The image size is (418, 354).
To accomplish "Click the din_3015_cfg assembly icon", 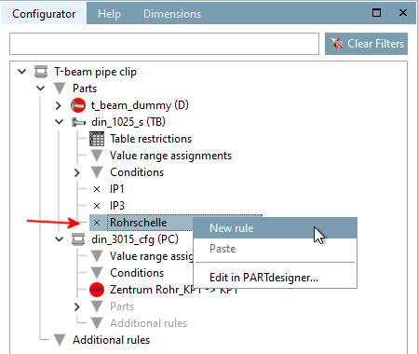I will point(78,239).
